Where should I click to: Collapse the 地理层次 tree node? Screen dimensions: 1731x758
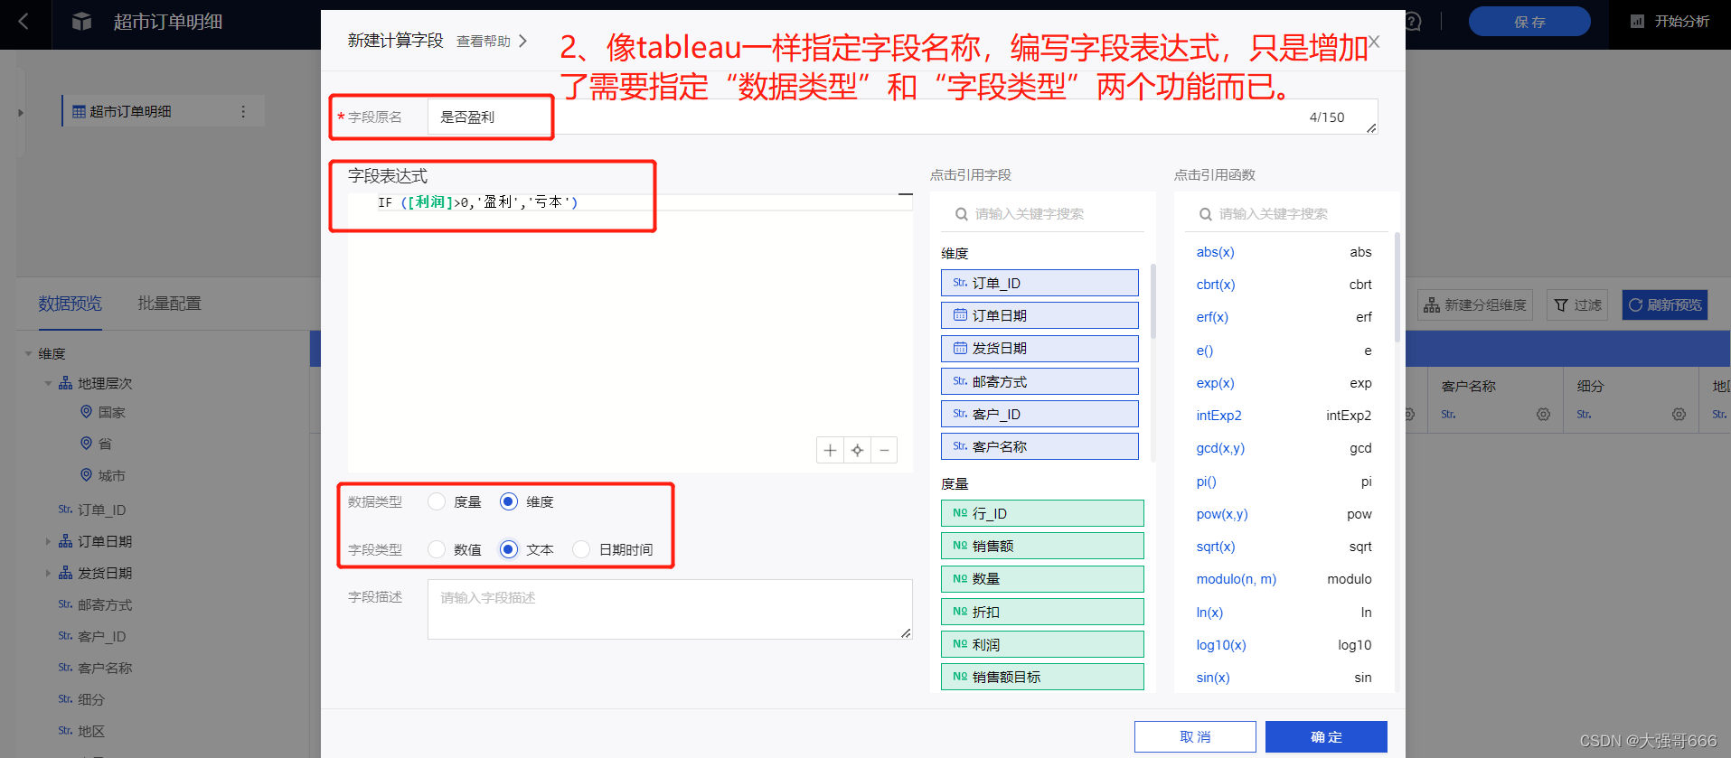click(x=48, y=383)
